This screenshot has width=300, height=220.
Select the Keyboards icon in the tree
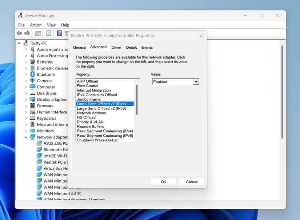[x=32, y=118]
